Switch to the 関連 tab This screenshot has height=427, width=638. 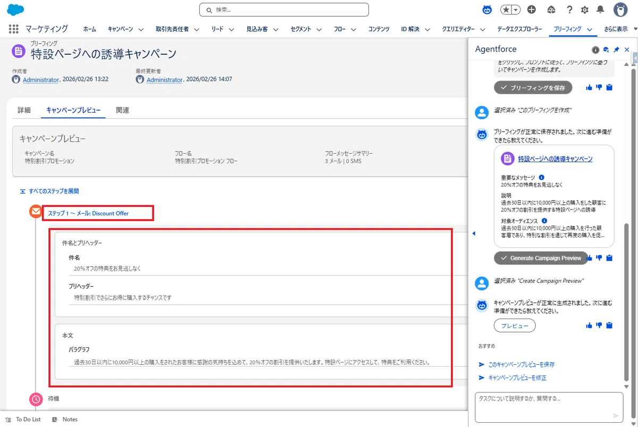pos(123,110)
